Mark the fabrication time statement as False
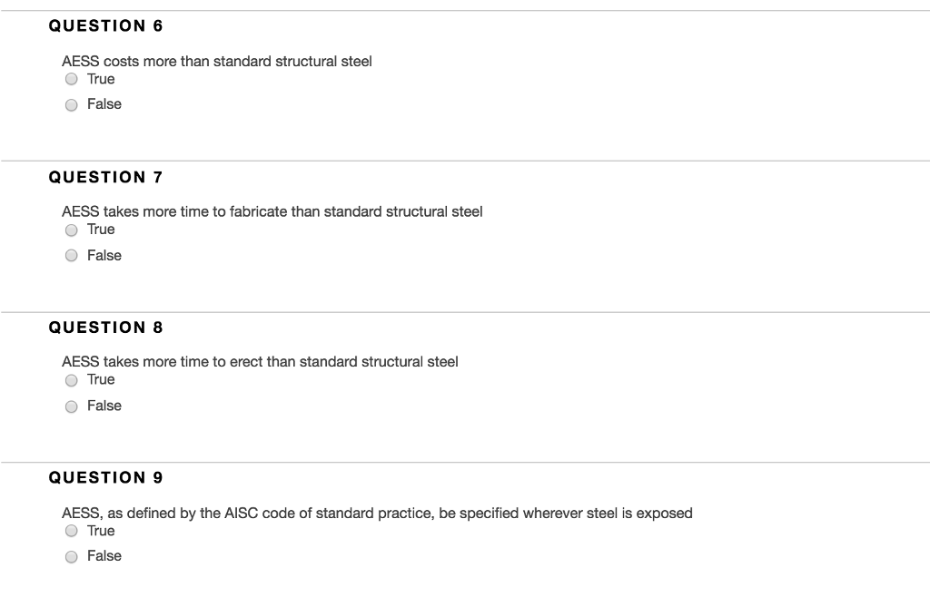This screenshot has width=930, height=597. [71, 255]
